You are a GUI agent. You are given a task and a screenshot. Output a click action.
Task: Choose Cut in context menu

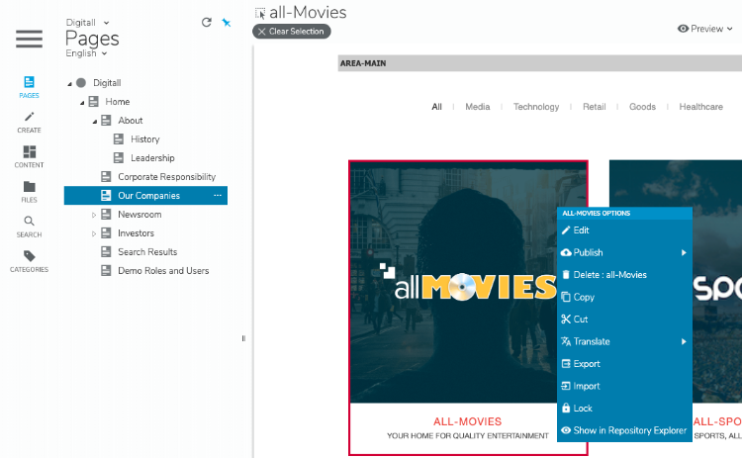pyautogui.click(x=624, y=320)
